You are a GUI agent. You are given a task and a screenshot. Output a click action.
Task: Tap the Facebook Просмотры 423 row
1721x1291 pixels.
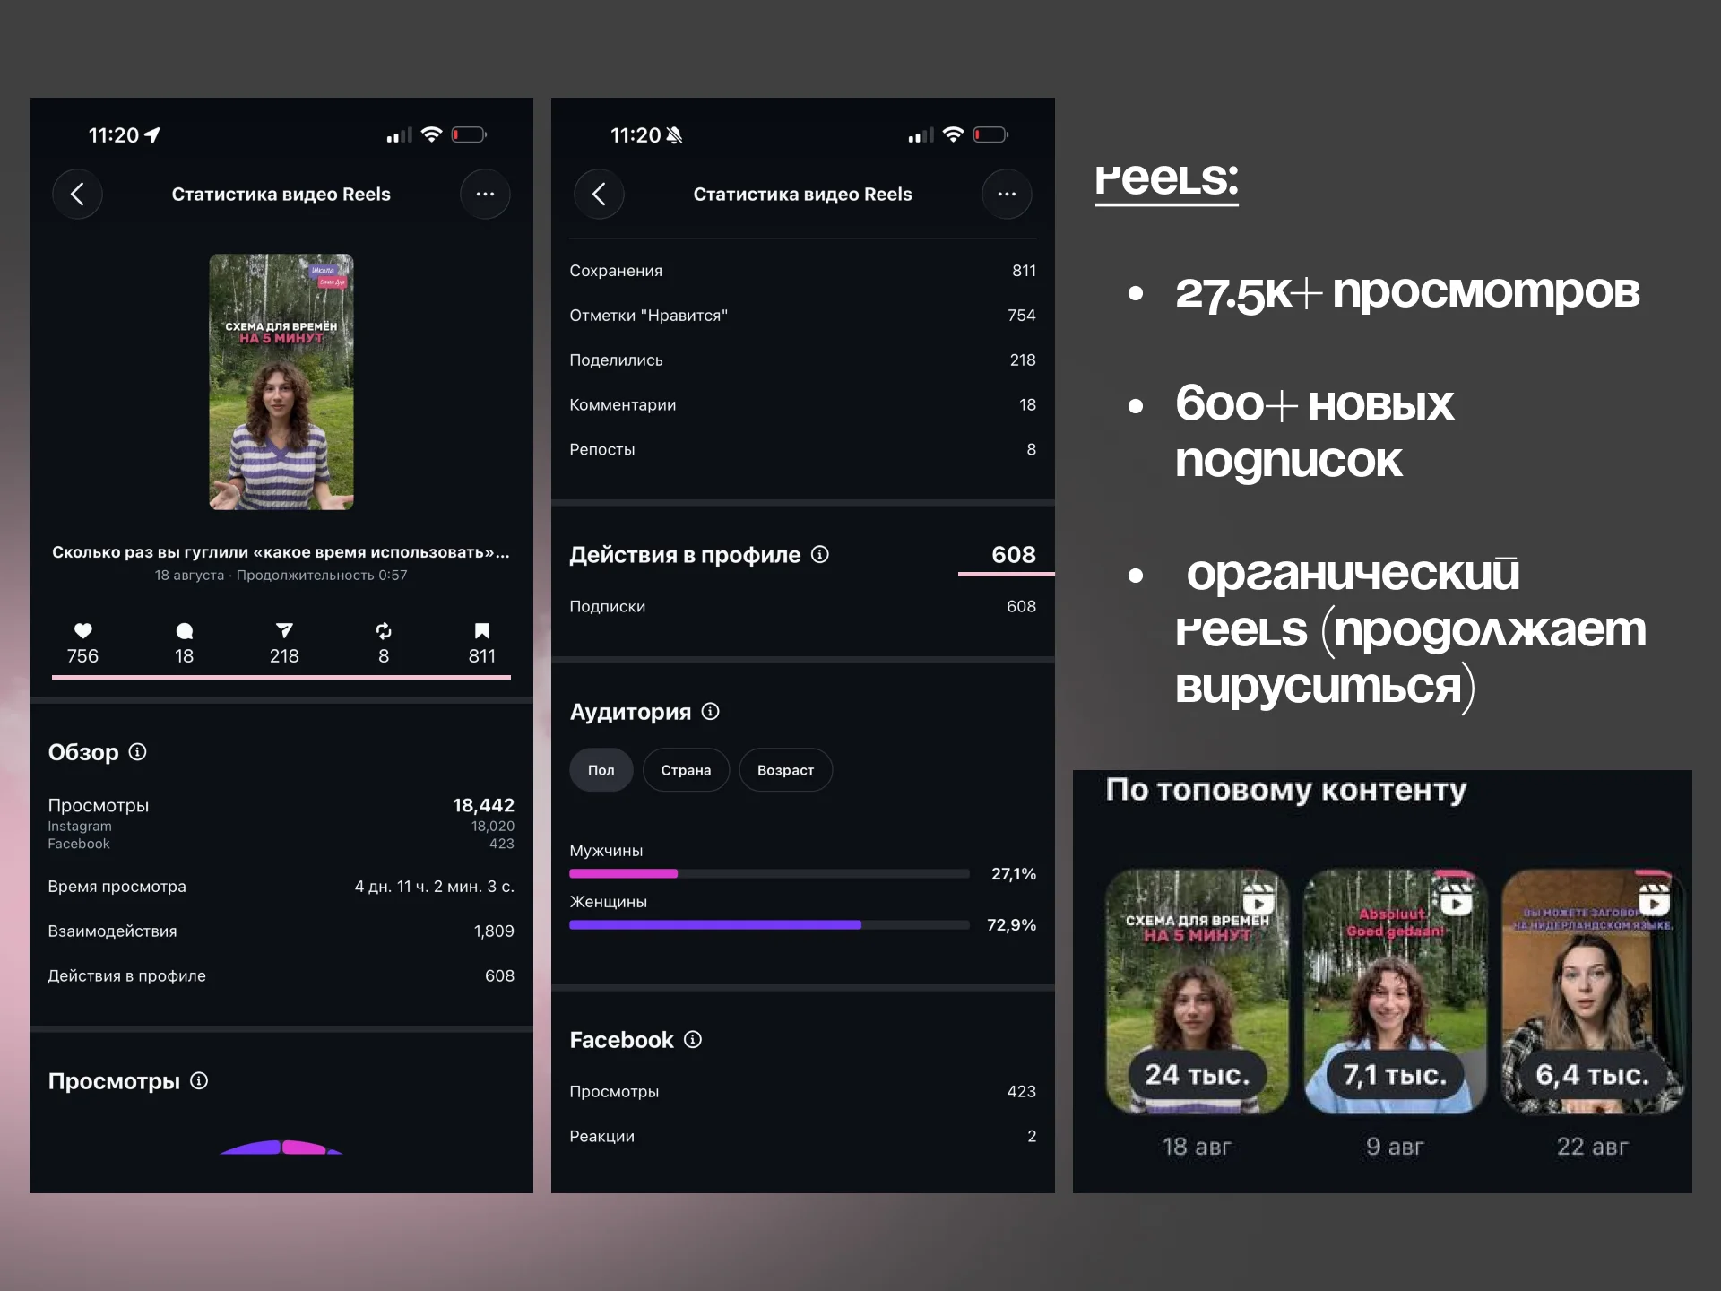click(803, 1091)
